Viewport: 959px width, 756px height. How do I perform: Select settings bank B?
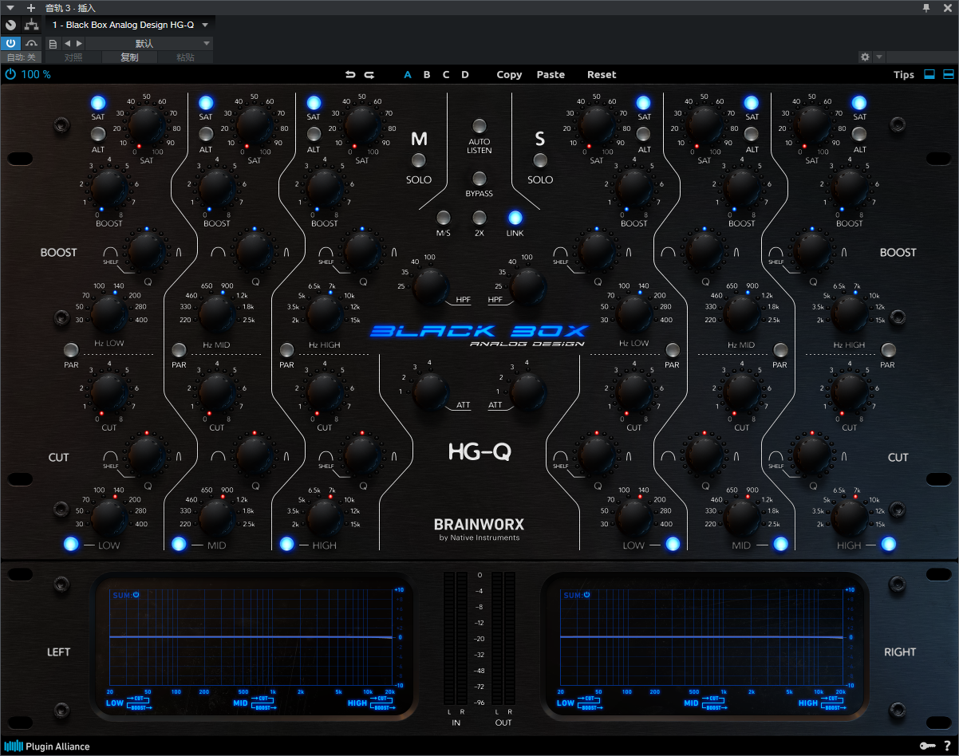(x=427, y=75)
